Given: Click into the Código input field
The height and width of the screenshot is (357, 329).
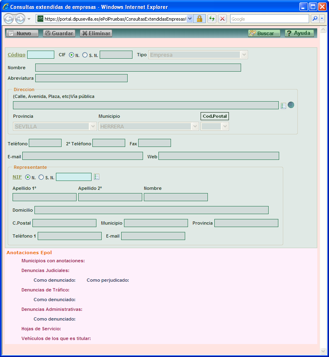Looking at the screenshot, I should coord(41,55).
